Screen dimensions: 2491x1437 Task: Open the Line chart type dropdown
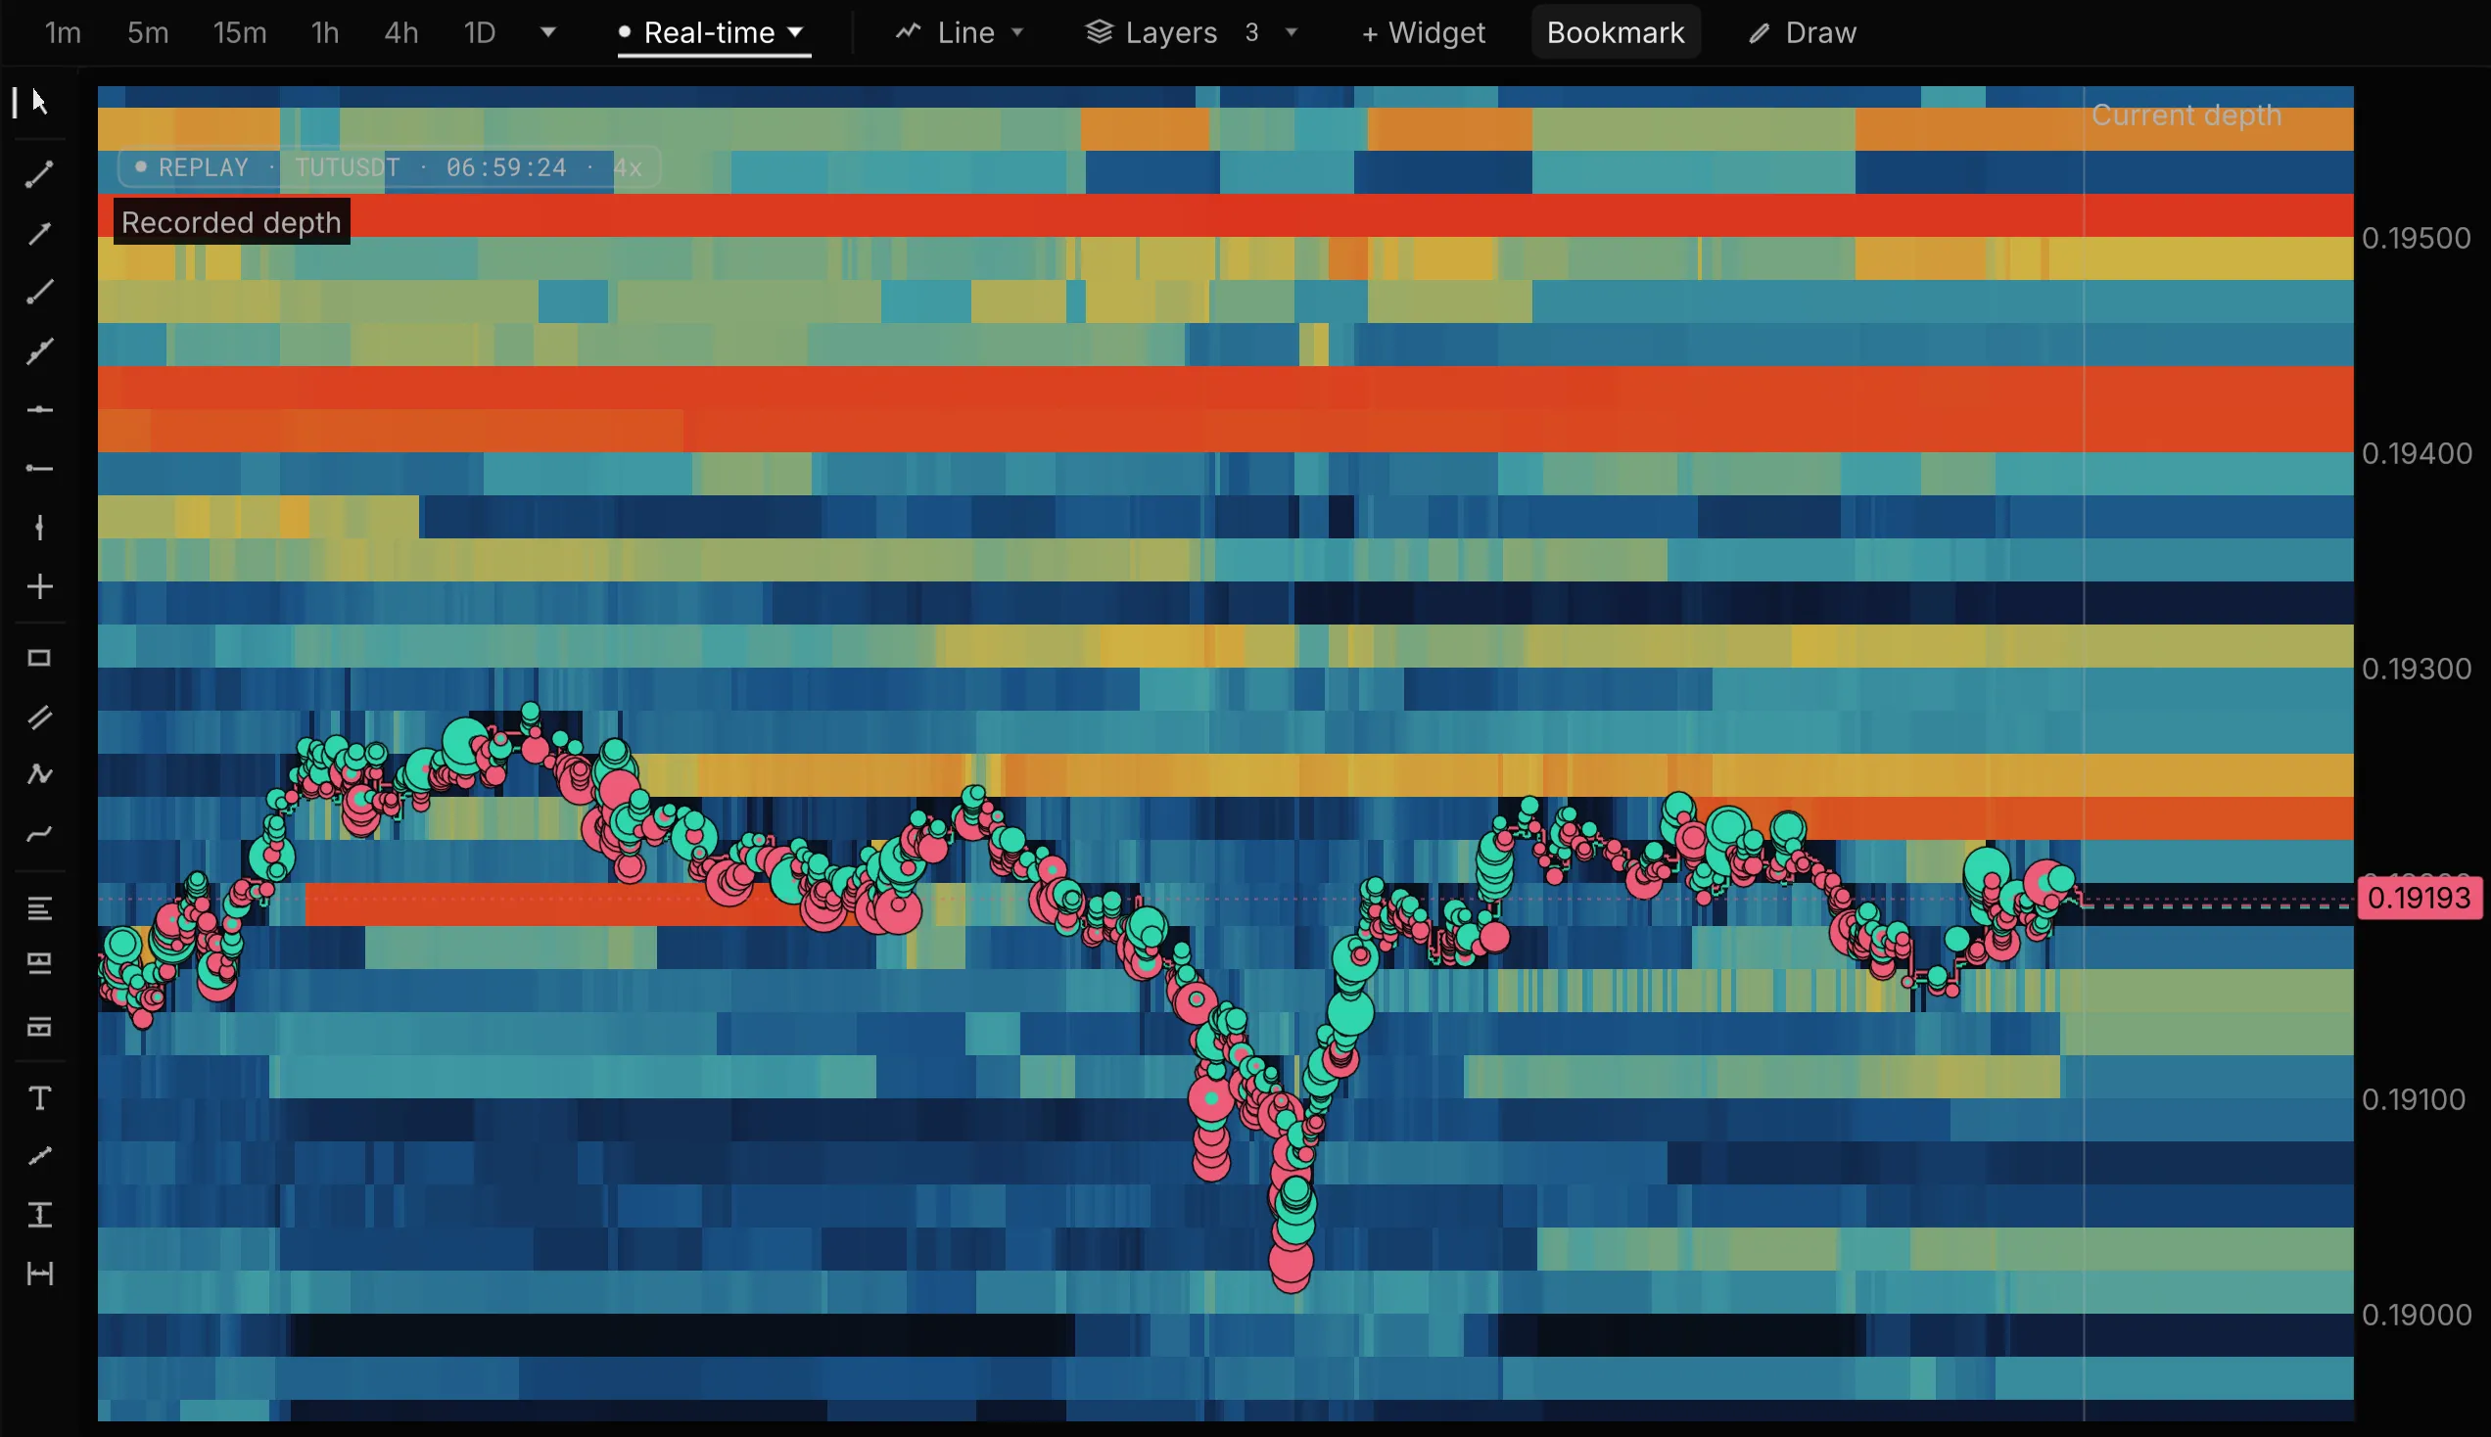[x=961, y=32]
